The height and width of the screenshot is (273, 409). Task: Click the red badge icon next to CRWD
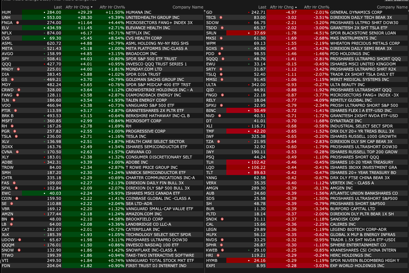19,90
